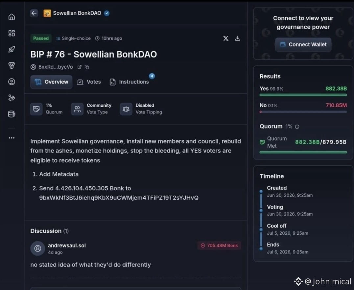Screen dimensions: 354x290
Task: Download the proposal using download icon
Action: [x=238, y=38]
